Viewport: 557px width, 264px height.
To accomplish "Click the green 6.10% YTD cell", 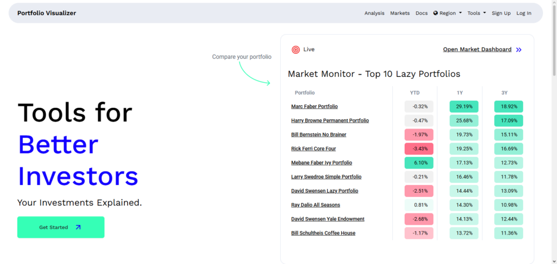I will click(419, 163).
